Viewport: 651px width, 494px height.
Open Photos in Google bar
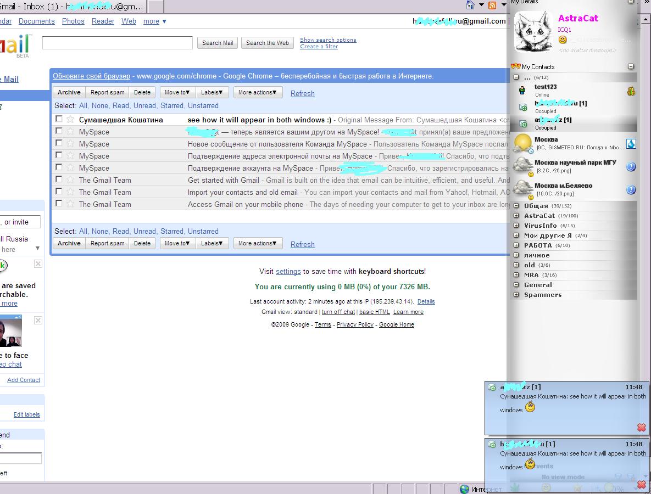(x=73, y=21)
